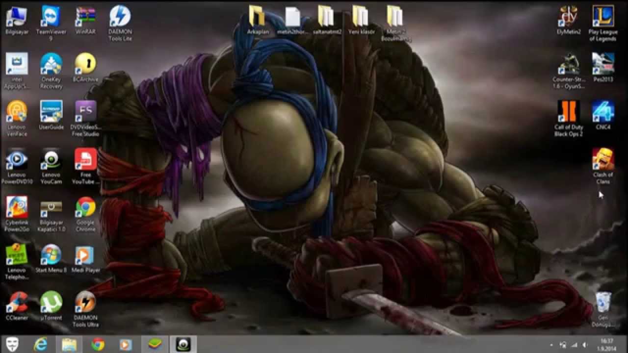Select the DAEMON Tools Ultra icon
The image size is (628, 353).
[x=85, y=309]
